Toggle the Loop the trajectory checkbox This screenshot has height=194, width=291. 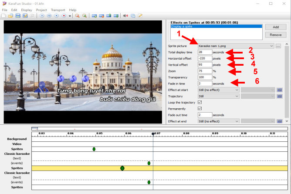[x=200, y=102]
